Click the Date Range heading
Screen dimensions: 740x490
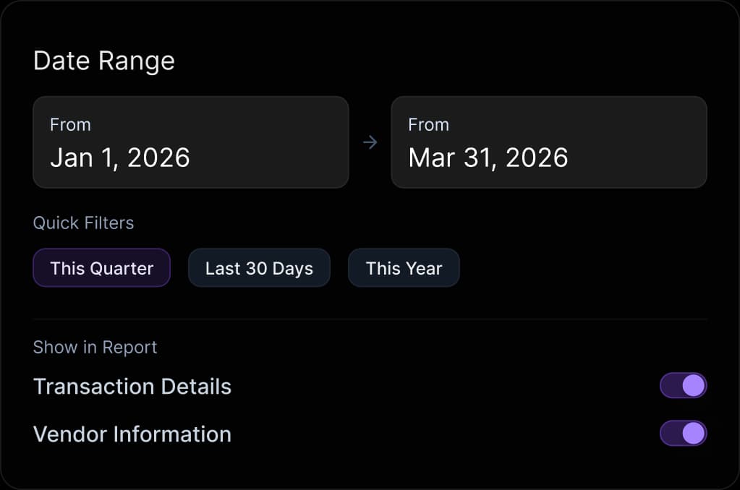(x=104, y=61)
